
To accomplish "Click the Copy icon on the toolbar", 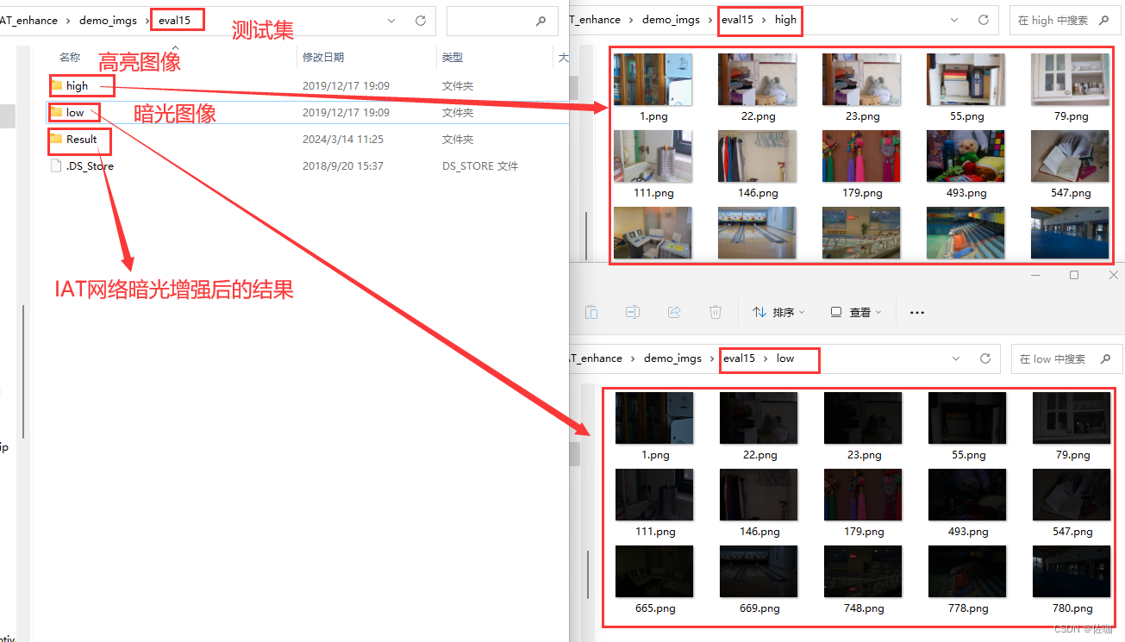I will (x=591, y=312).
